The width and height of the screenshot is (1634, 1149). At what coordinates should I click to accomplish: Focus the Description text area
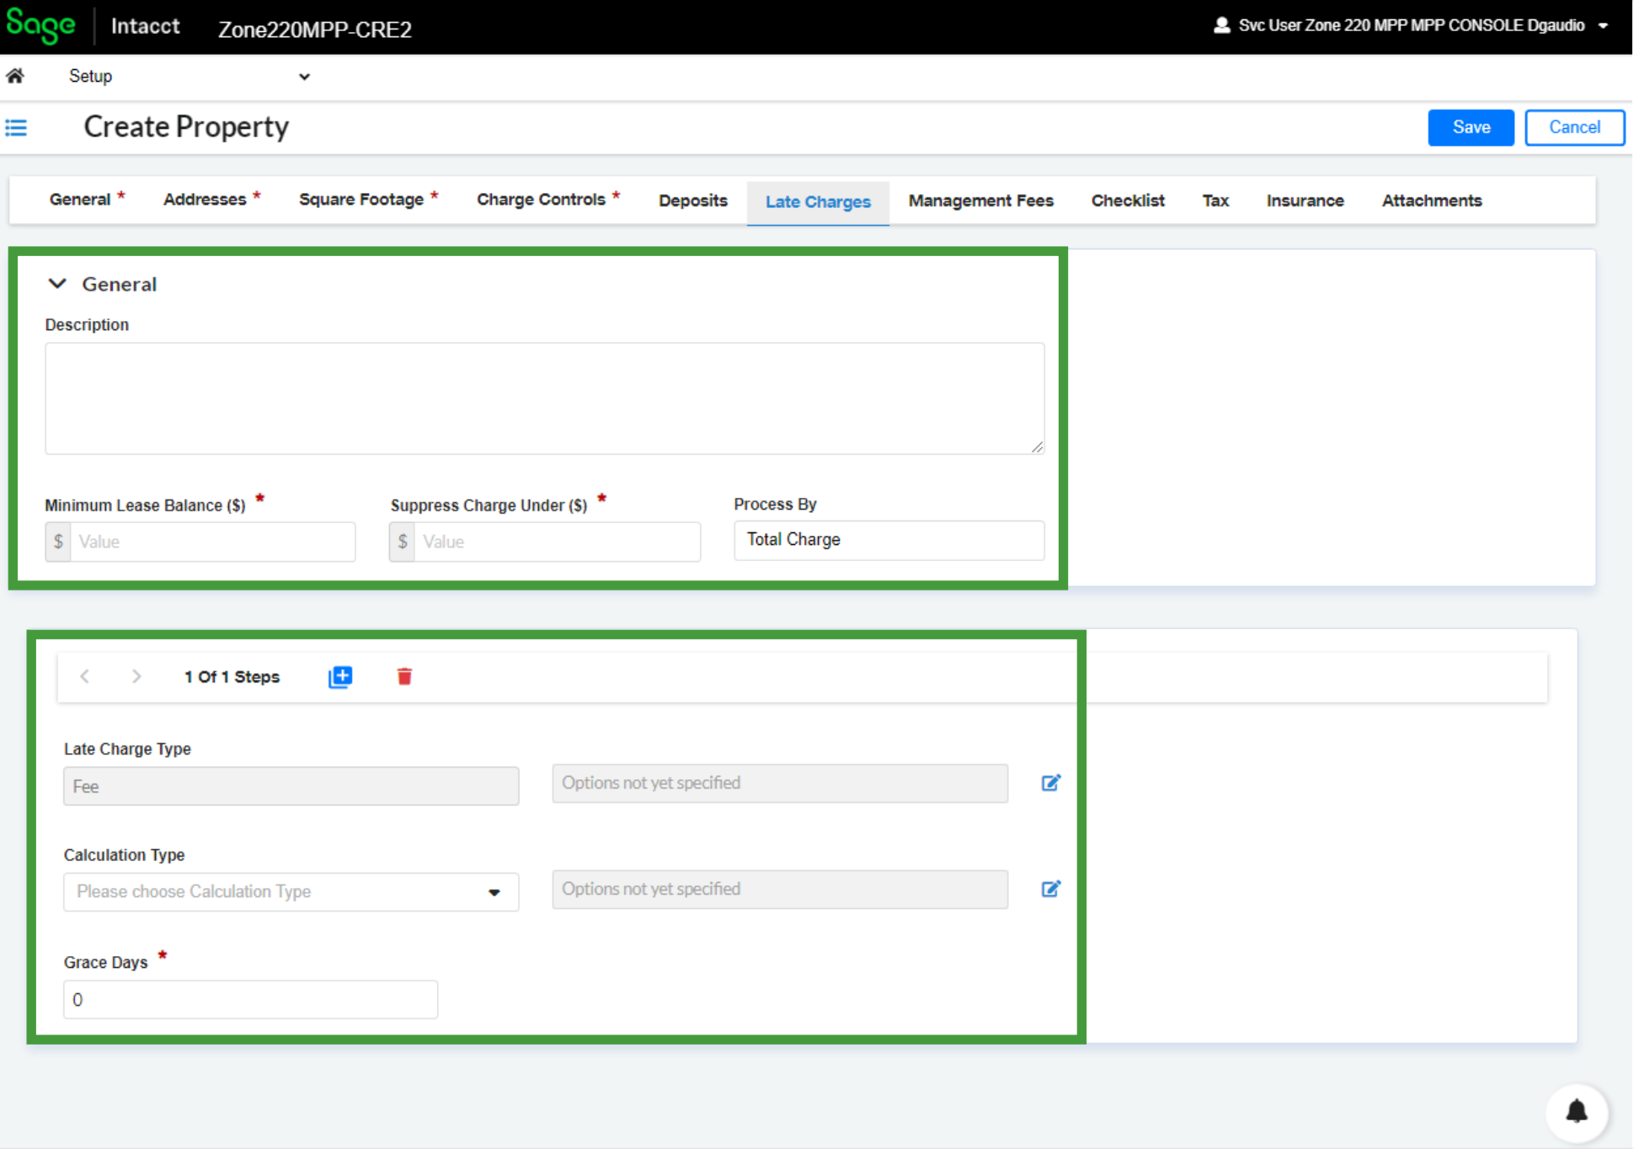pos(545,398)
